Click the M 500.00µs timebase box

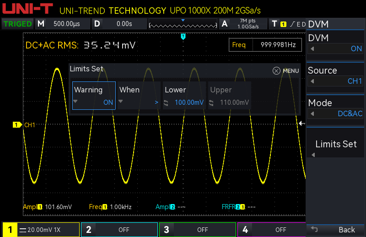point(64,24)
